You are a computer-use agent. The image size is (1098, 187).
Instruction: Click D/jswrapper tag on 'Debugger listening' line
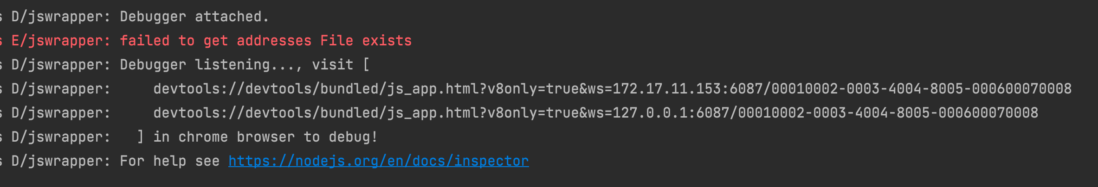[x=60, y=65]
